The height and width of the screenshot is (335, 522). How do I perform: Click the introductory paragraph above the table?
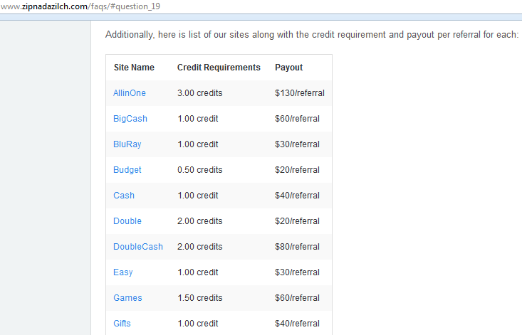point(312,35)
